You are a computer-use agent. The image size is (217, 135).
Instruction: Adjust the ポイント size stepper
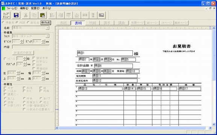[22, 41]
